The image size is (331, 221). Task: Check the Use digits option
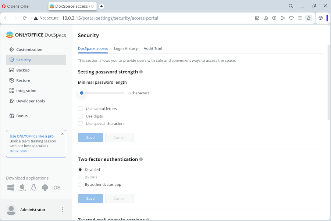80,116
